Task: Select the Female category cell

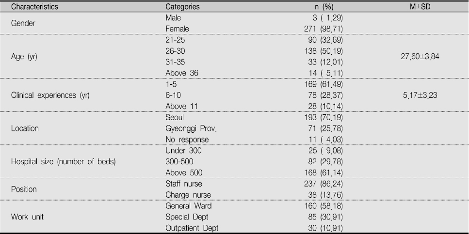Action: pos(177,29)
